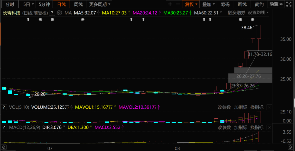Select the 日线 daily tab
This screenshot has height=151, width=295.
coord(61,4)
